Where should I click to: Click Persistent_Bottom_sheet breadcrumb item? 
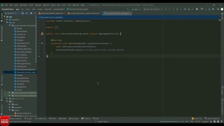[x=78, y=9]
